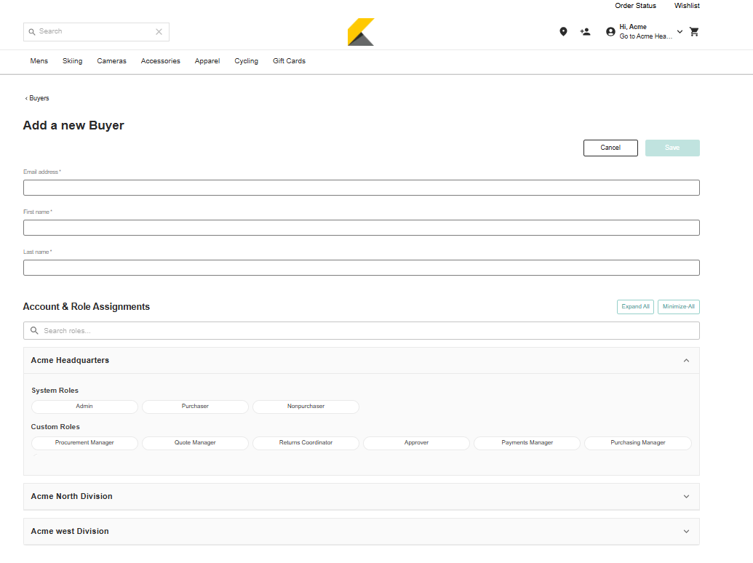Focus the Last name input field
This screenshot has width=753, height=563.
(x=361, y=268)
